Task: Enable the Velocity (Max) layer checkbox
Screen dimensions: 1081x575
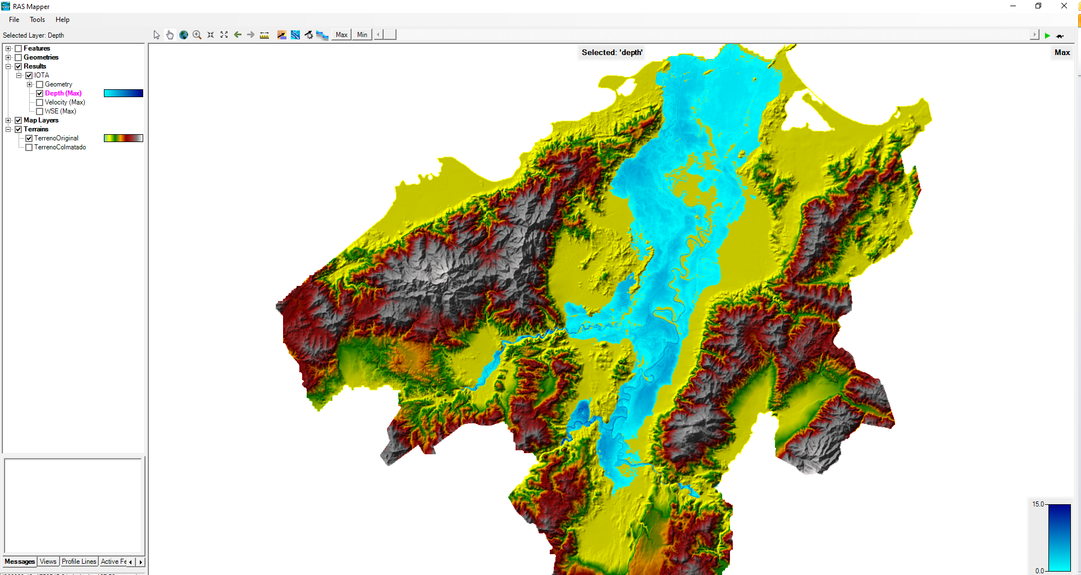Action: 40,102
